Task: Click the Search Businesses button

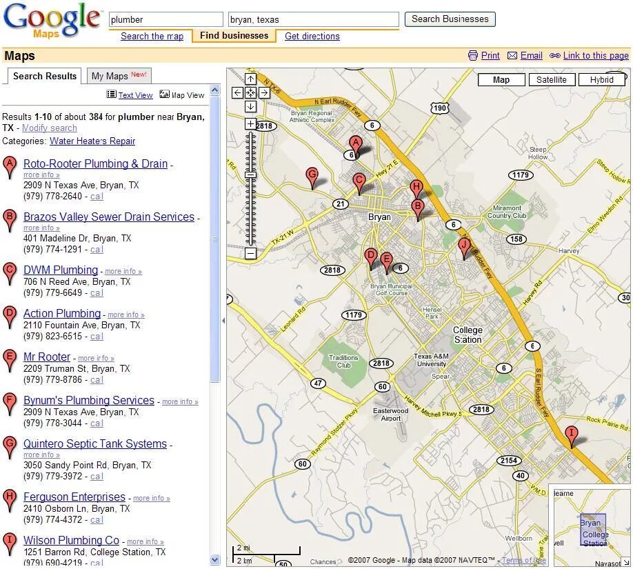Action: point(450,19)
